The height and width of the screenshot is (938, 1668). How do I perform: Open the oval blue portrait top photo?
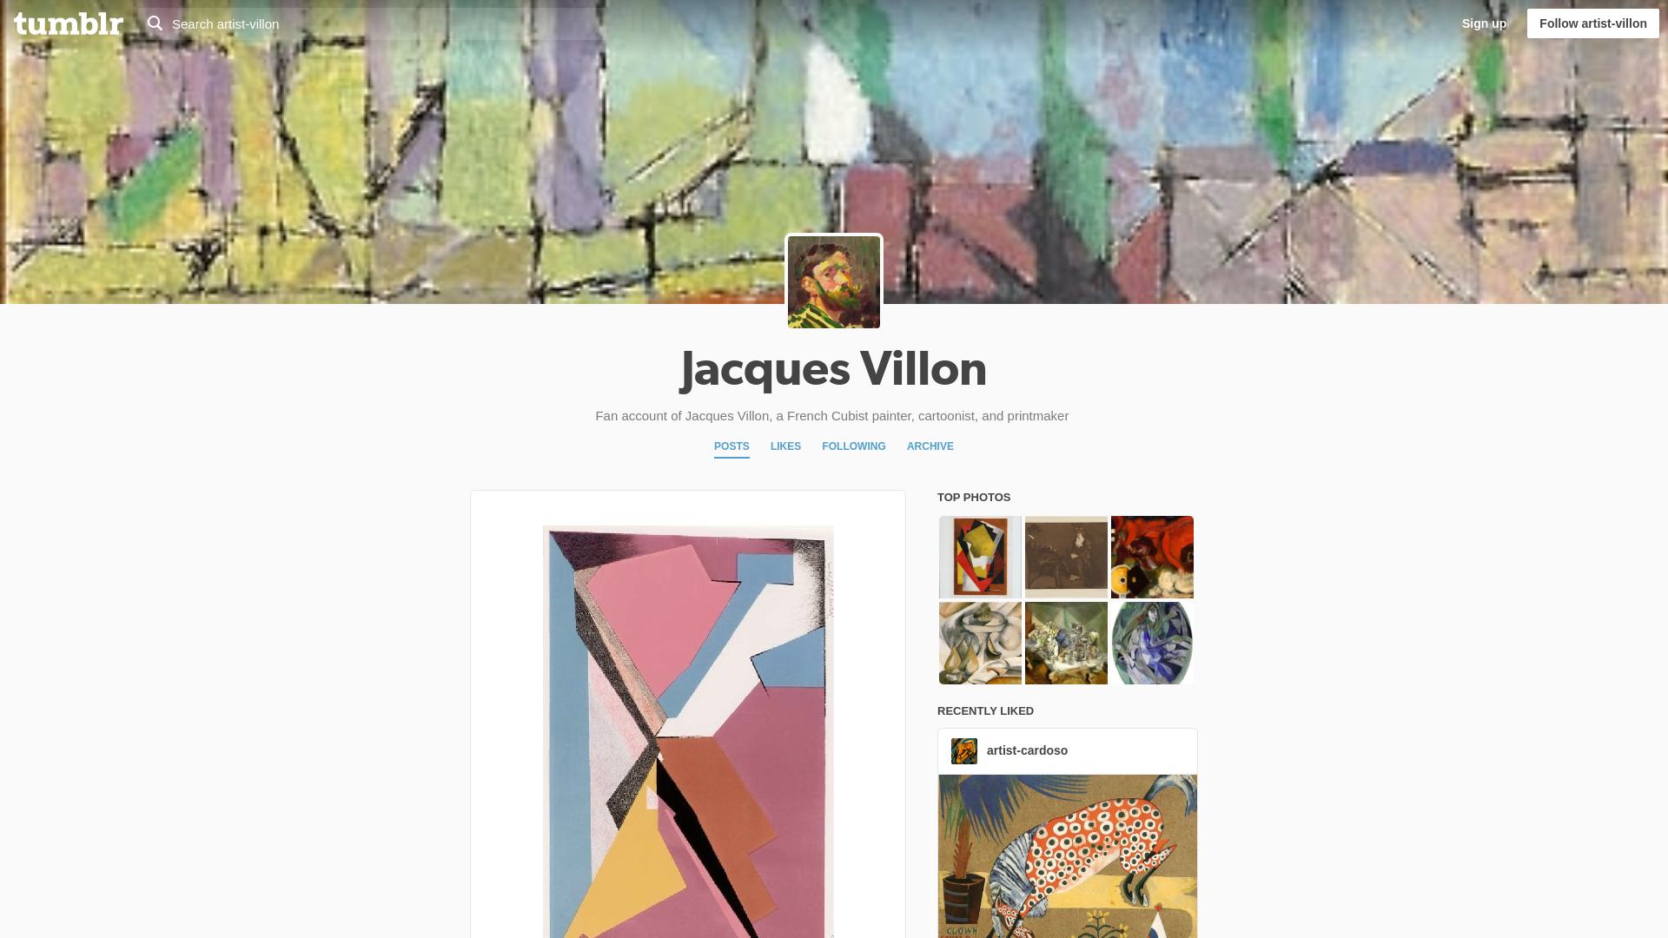coord(1152,644)
